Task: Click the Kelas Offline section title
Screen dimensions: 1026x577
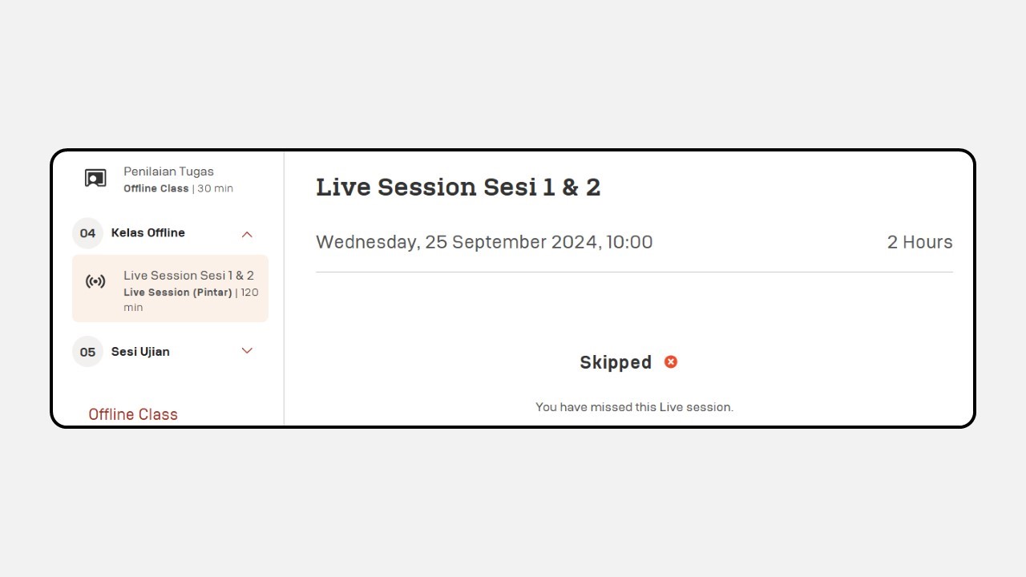Action: point(148,232)
